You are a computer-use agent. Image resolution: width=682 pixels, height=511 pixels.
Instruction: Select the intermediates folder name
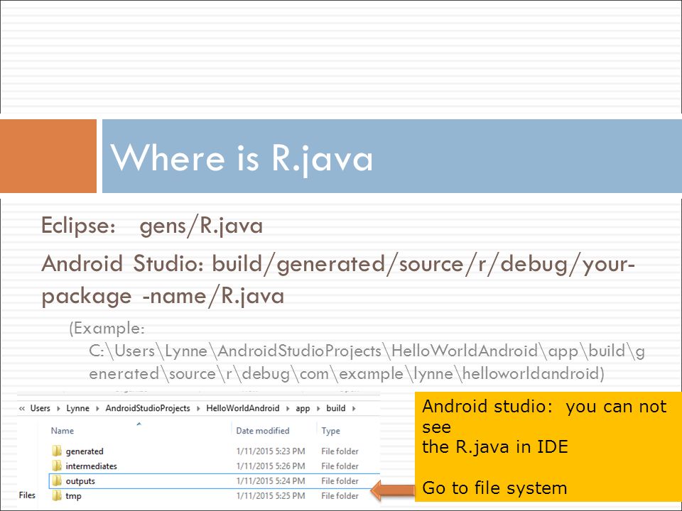click(x=92, y=466)
